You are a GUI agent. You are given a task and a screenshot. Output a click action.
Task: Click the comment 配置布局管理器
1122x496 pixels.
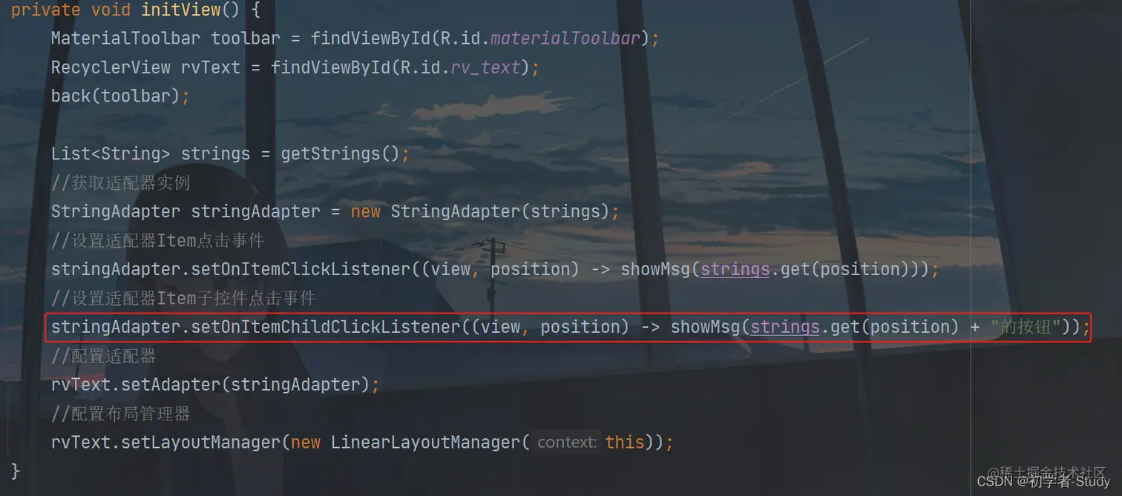pyautogui.click(x=120, y=413)
